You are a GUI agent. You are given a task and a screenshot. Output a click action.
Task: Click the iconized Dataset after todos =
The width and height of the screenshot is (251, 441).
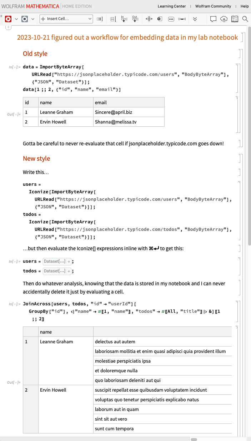pyautogui.click(x=57, y=271)
